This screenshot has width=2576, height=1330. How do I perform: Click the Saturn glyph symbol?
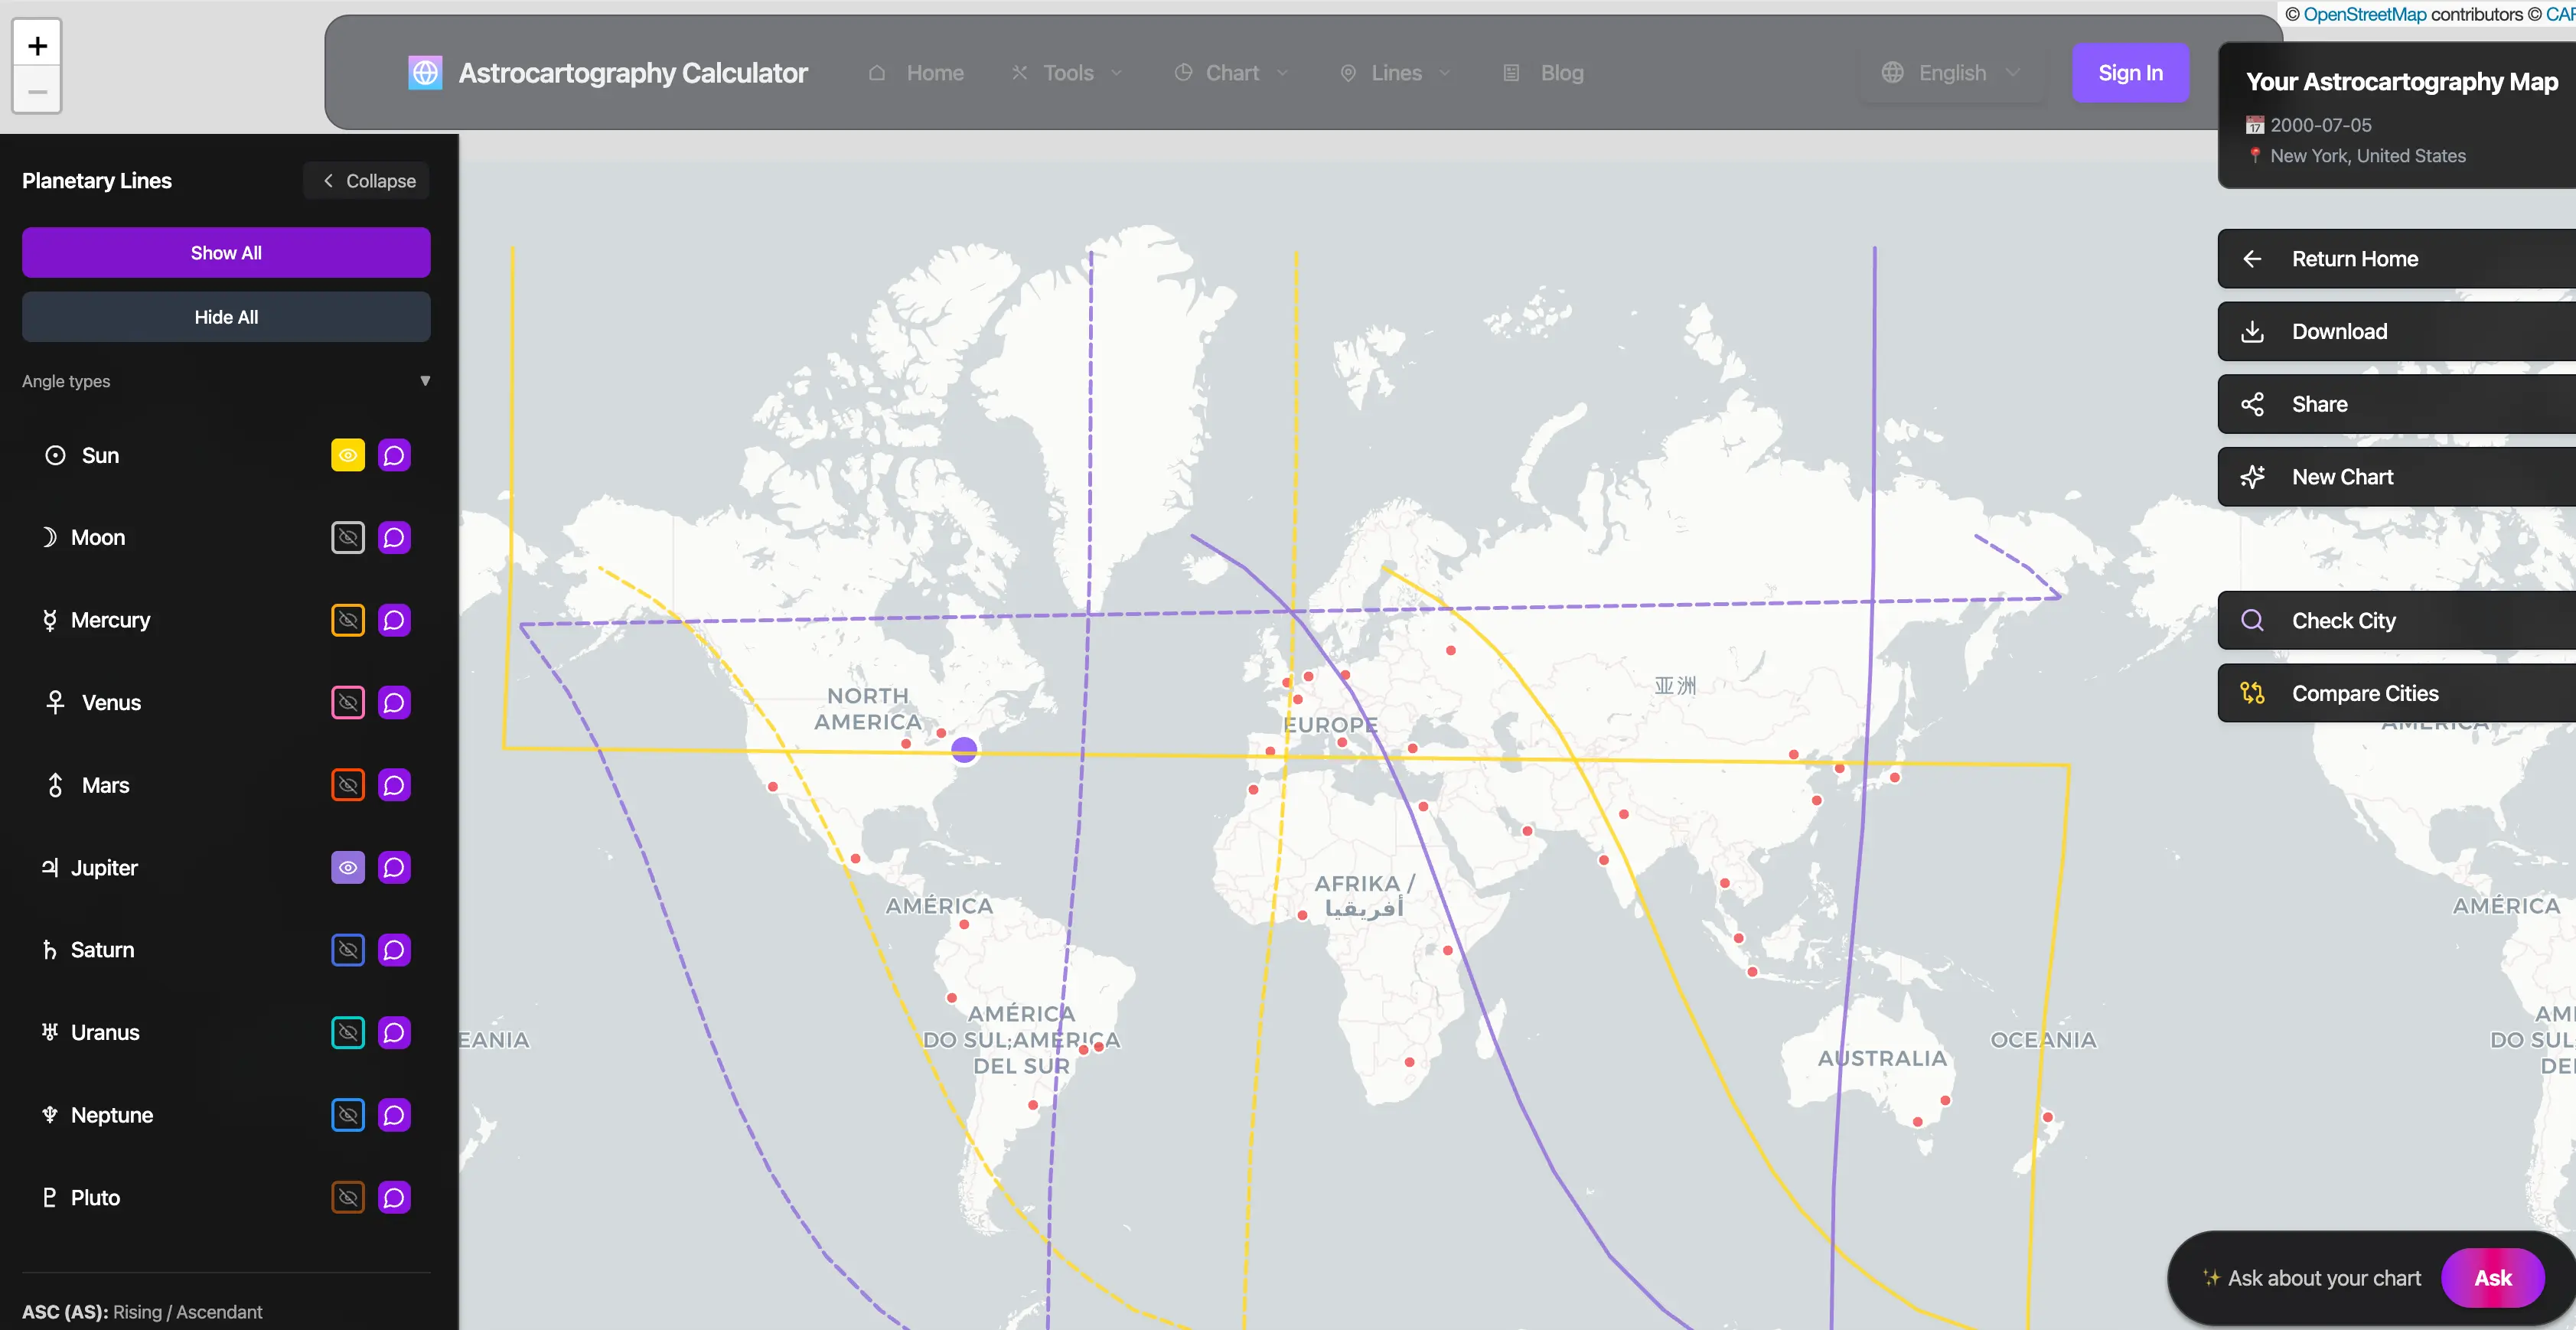(49, 950)
